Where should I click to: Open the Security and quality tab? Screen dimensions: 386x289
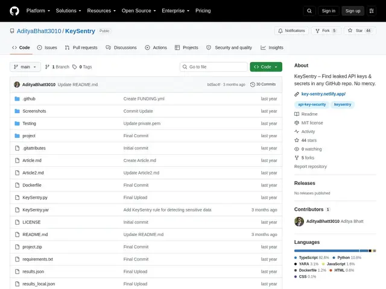click(229, 48)
